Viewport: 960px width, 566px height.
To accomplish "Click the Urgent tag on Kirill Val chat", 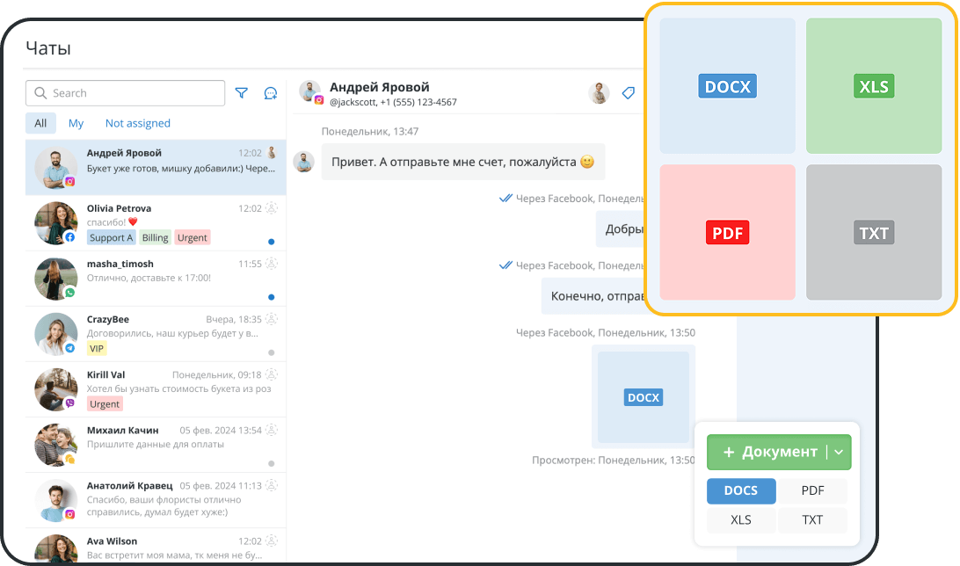I will click(105, 404).
